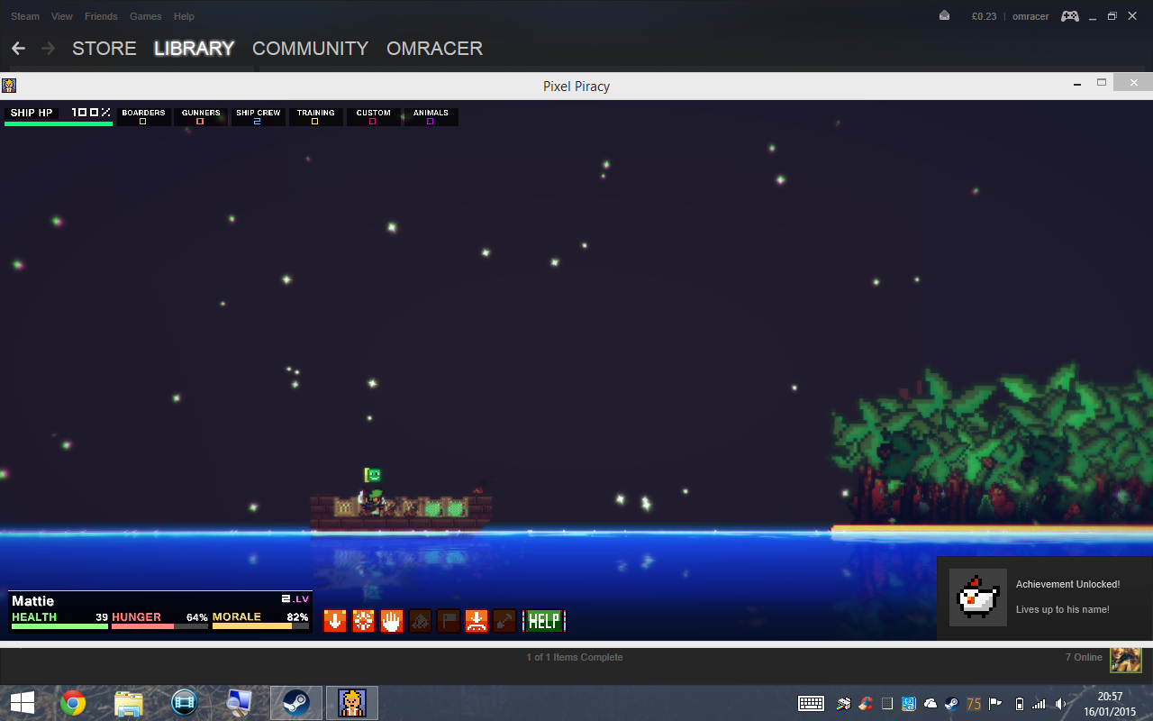
Task: Click the CCleaner tray icon
Action: (x=865, y=704)
